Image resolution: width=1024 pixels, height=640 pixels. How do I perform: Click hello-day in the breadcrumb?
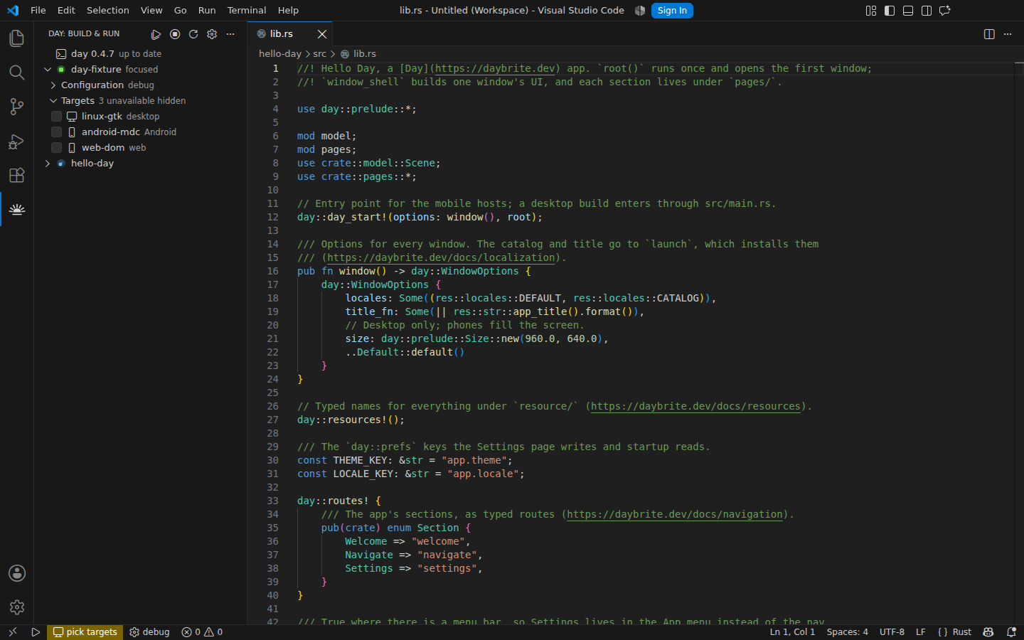(x=280, y=54)
